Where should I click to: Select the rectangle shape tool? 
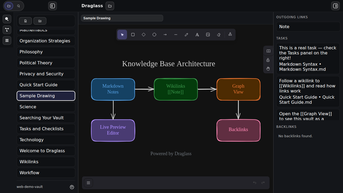133,35
